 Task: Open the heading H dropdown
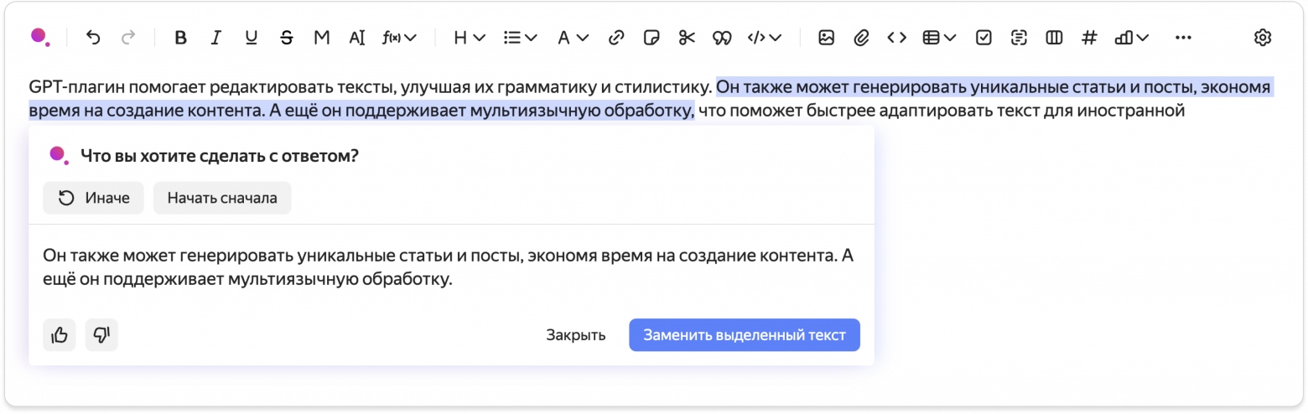pyautogui.click(x=469, y=37)
